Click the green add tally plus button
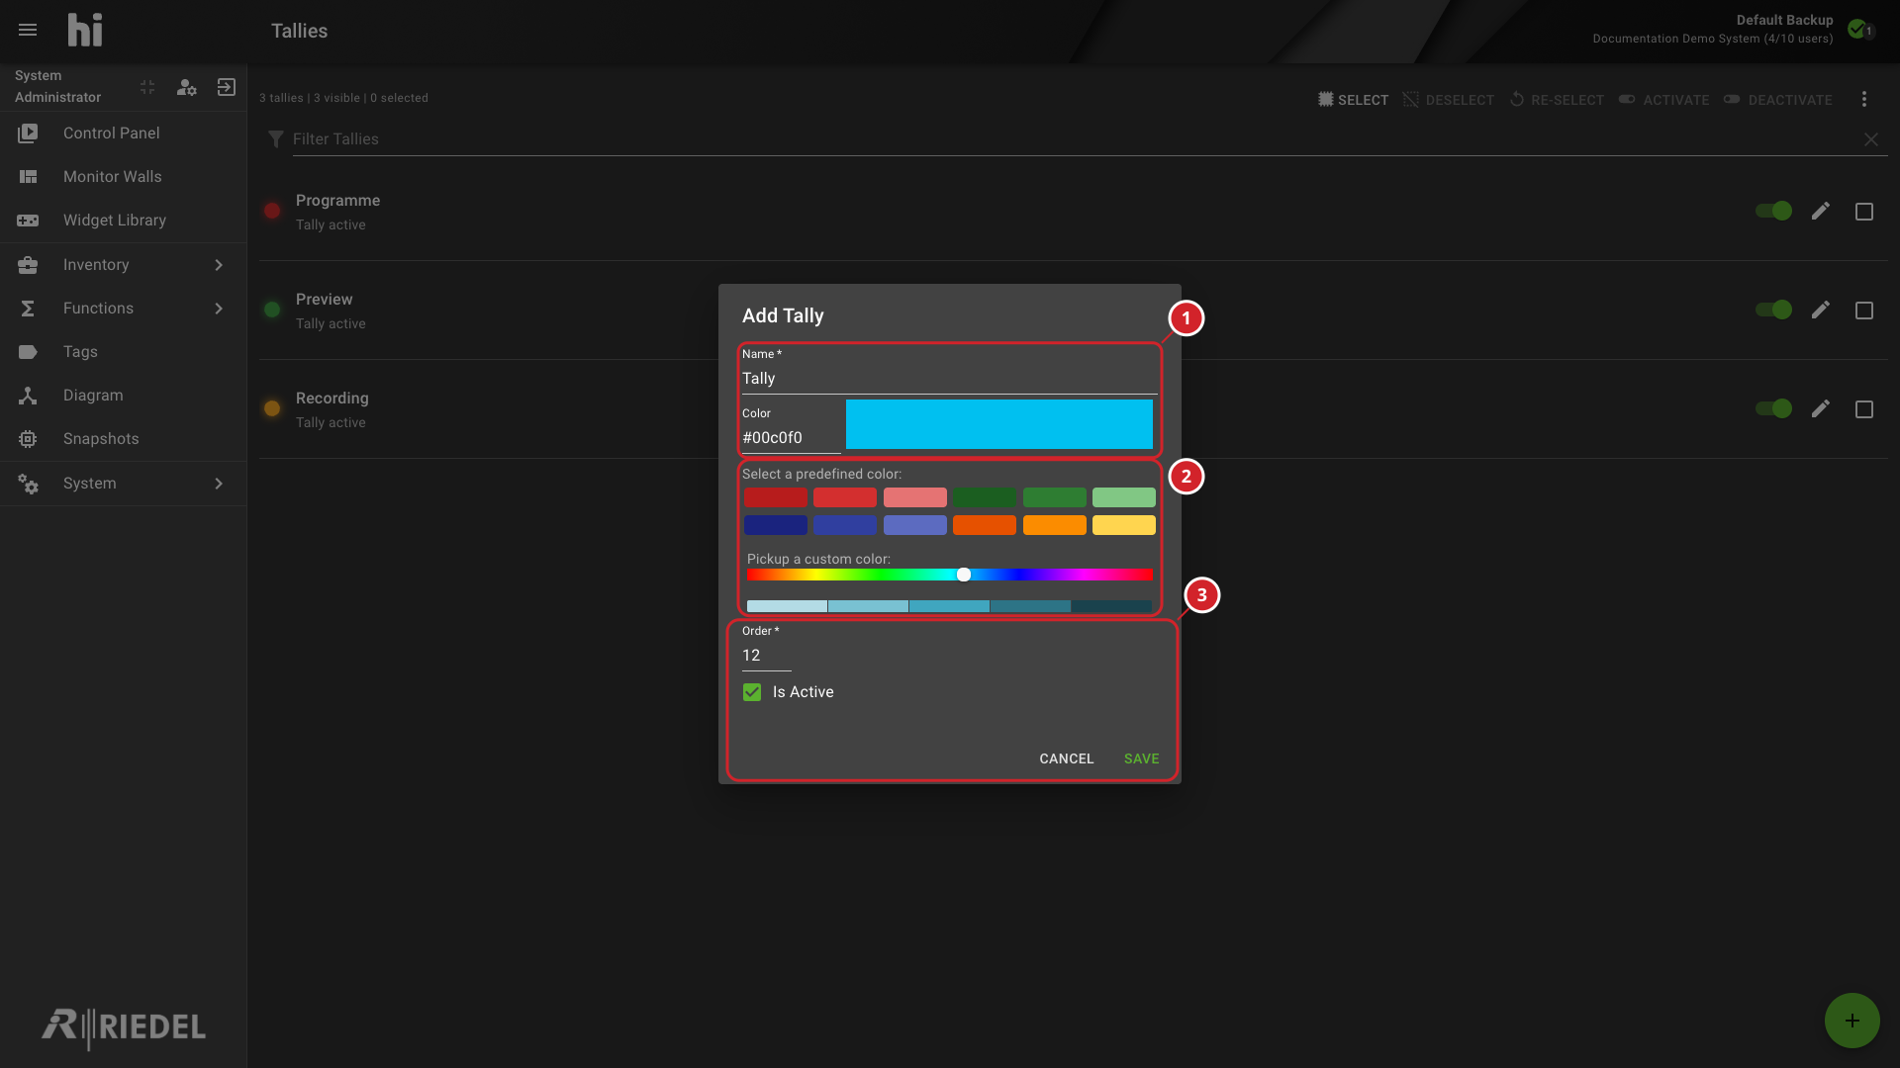The width and height of the screenshot is (1900, 1068). click(1852, 1021)
